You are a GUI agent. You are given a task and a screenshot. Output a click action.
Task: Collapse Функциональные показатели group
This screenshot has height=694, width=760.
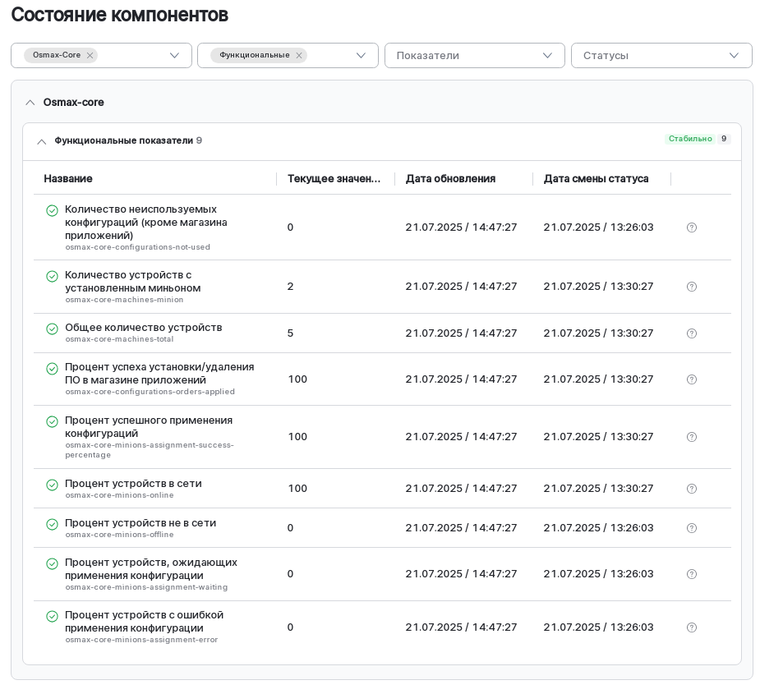coord(42,141)
